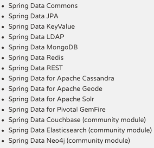Screen dimensions: 154x148
Task: Click the bullet beside Spring Data Redis
Action: pyautogui.click(x=3, y=58)
